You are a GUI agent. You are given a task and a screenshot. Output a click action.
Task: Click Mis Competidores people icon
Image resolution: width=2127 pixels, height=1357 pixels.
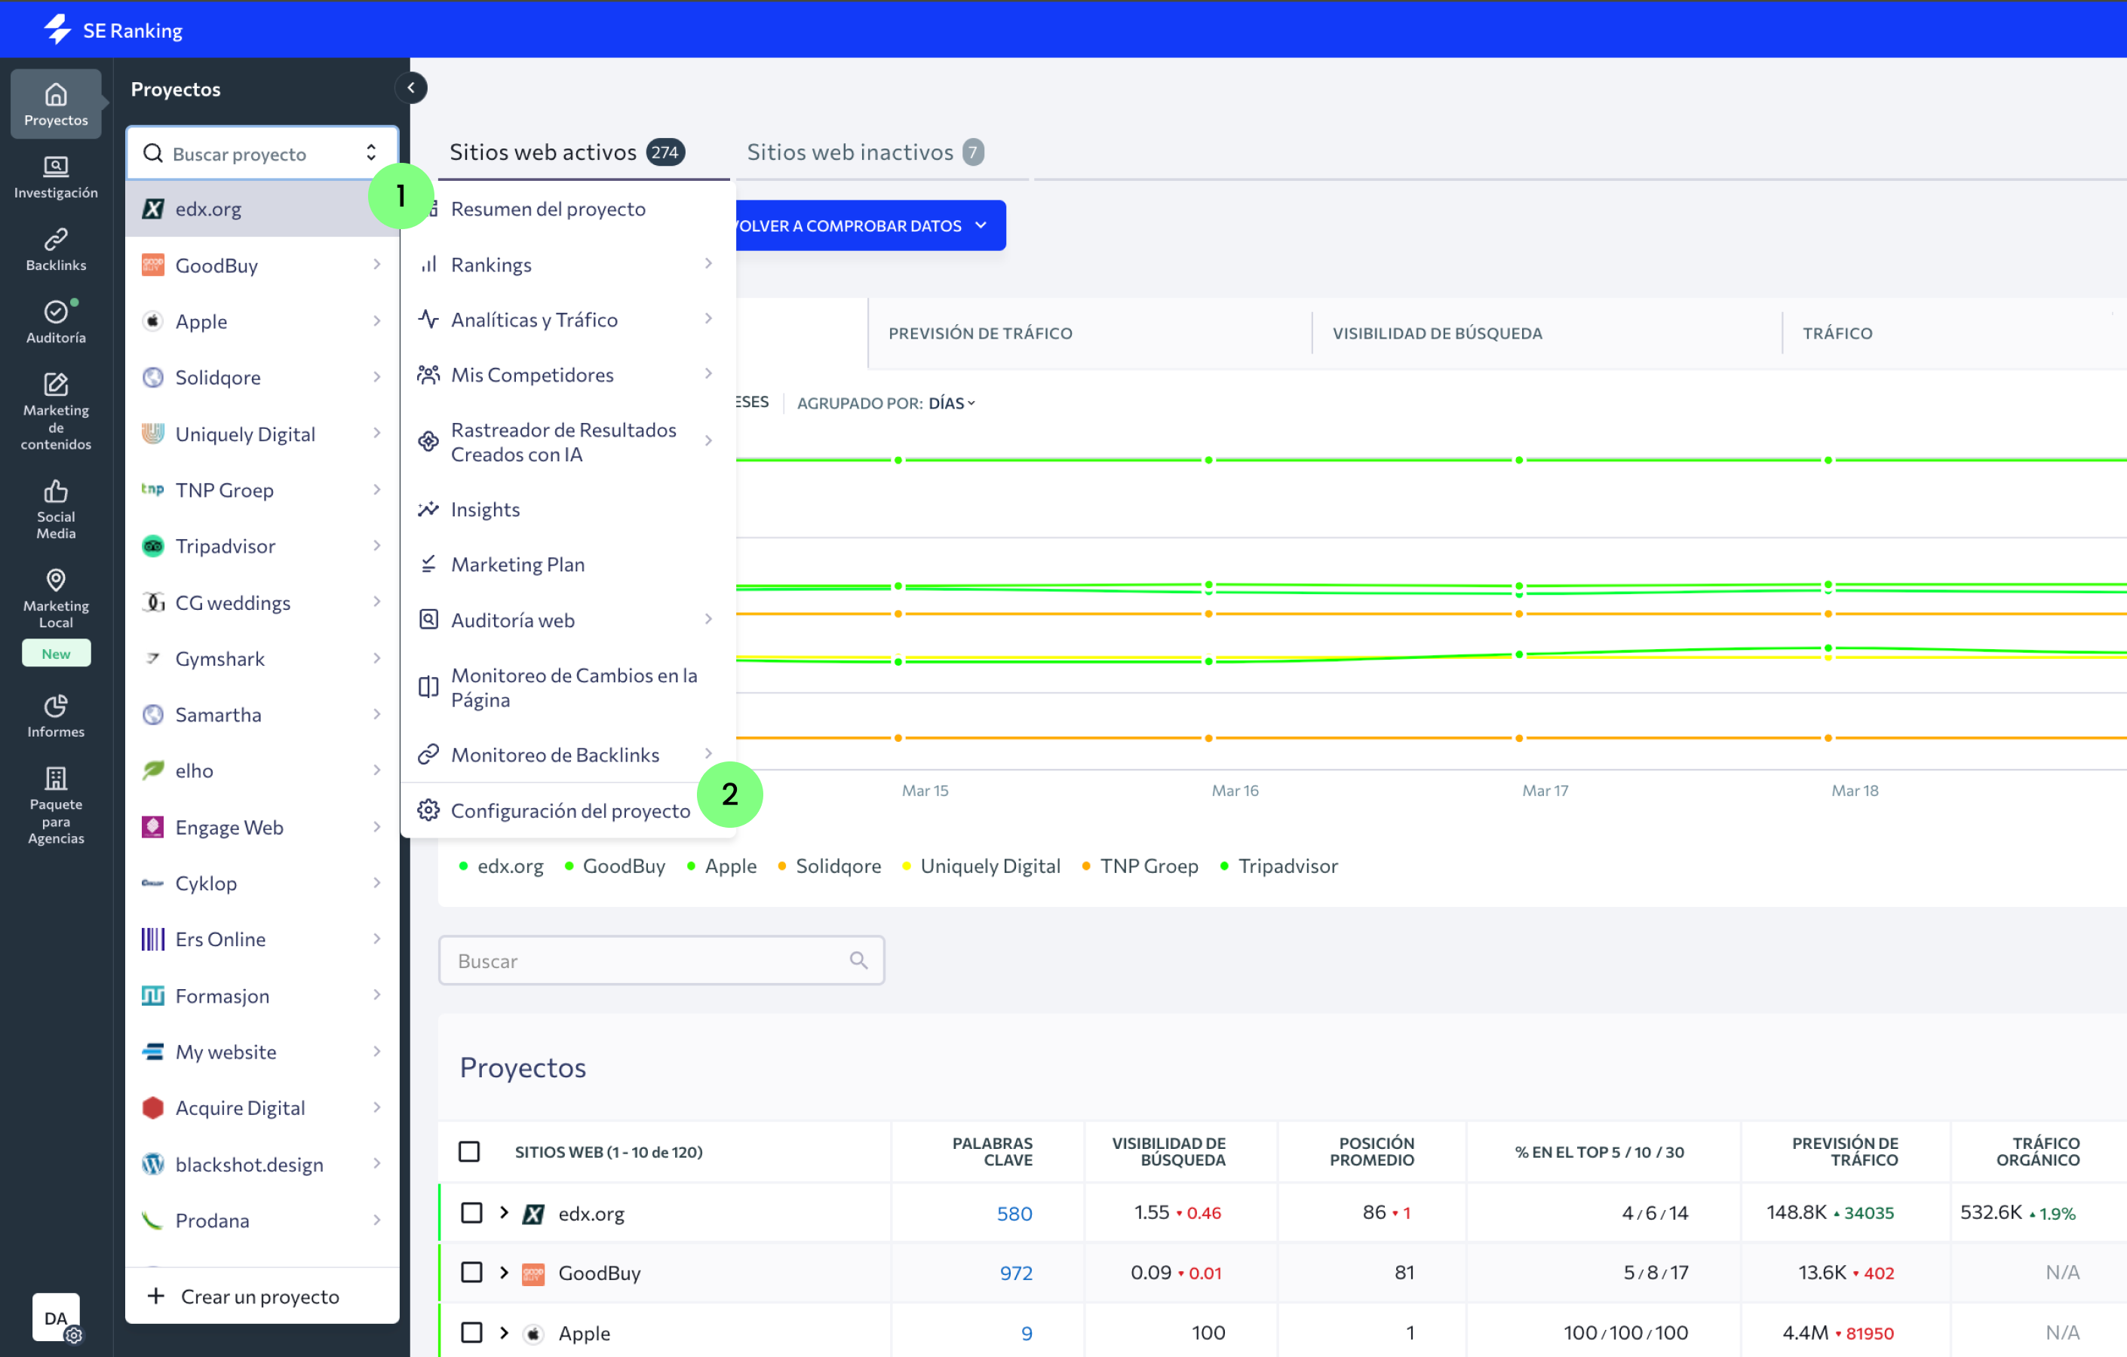(428, 375)
